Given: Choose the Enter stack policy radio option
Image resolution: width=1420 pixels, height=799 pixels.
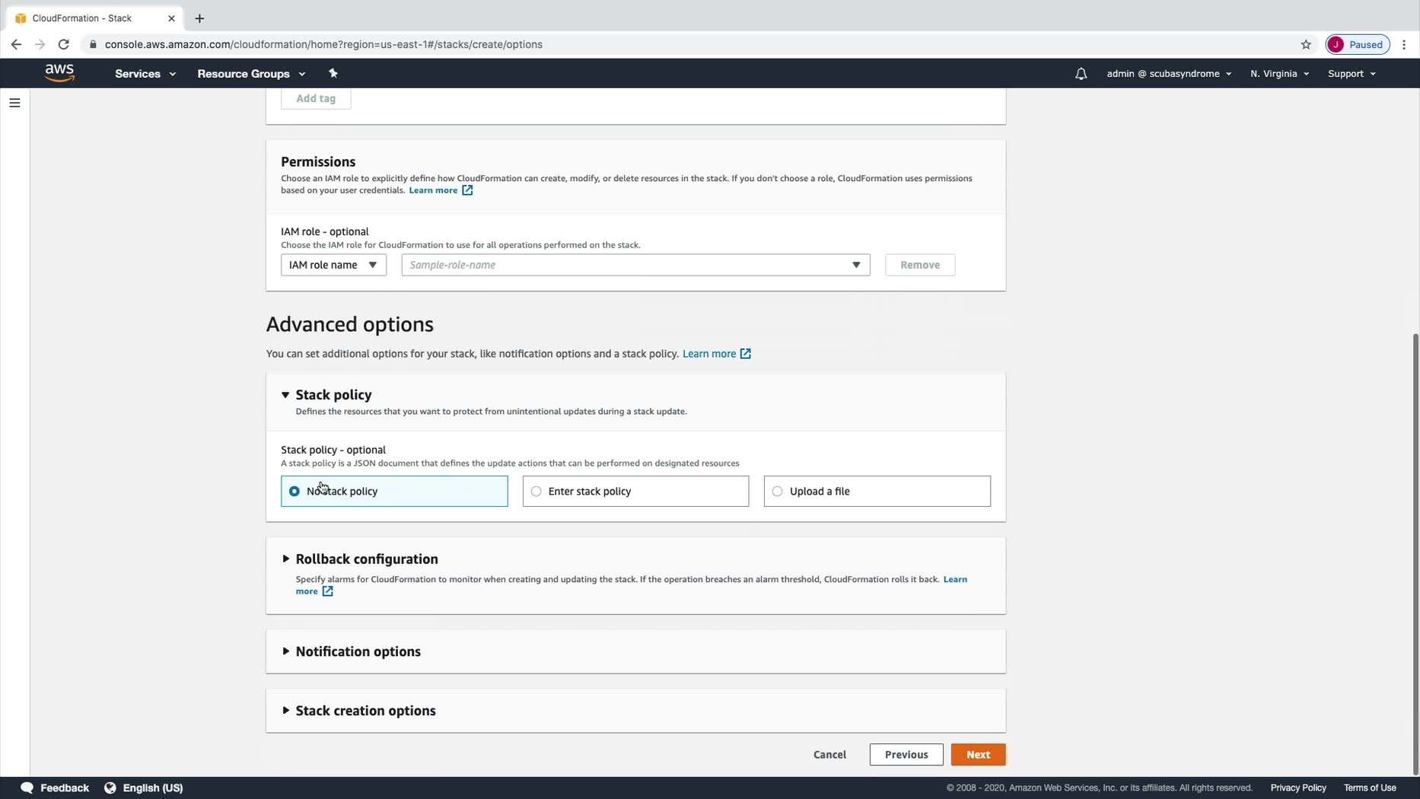Looking at the screenshot, I should (x=536, y=492).
